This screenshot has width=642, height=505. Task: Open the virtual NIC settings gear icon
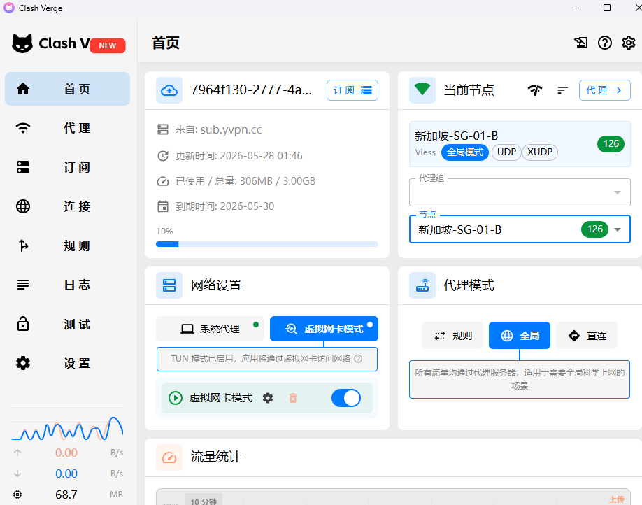pyautogui.click(x=268, y=398)
